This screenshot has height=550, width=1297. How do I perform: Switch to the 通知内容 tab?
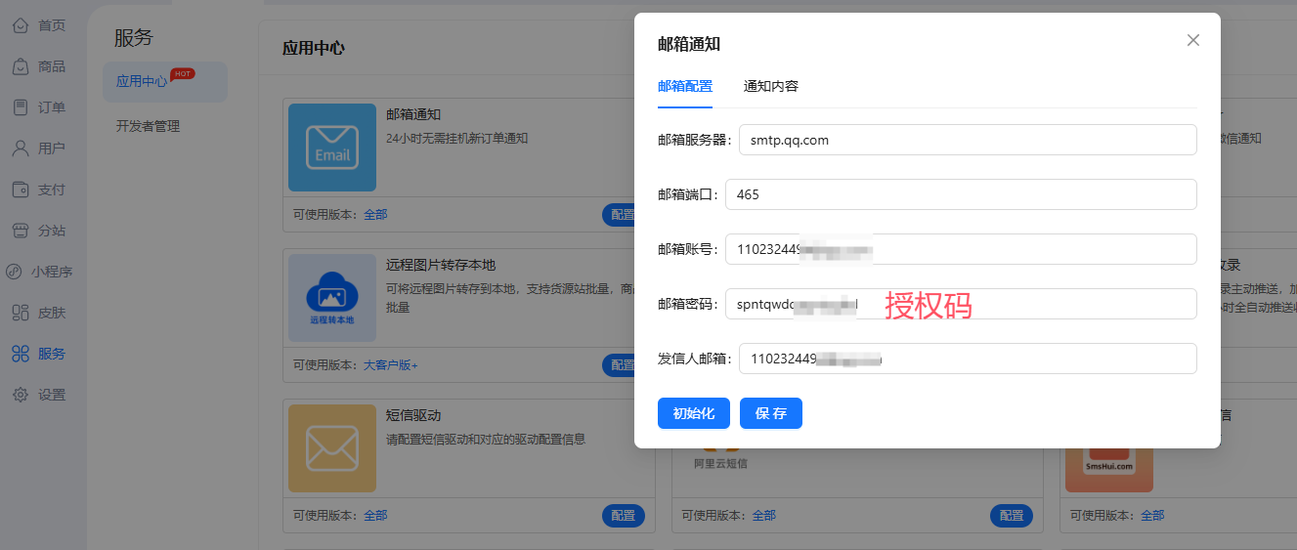pyautogui.click(x=770, y=86)
